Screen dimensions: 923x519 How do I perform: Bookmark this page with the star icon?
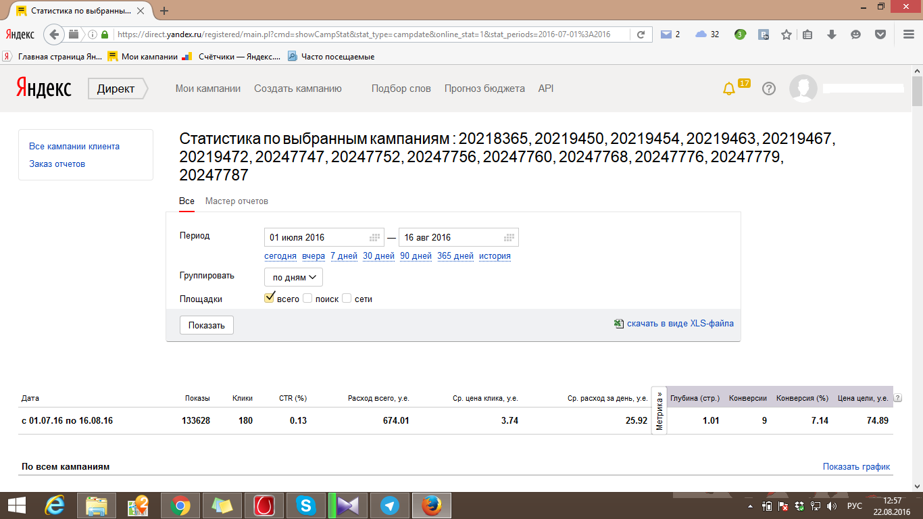point(787,34)
